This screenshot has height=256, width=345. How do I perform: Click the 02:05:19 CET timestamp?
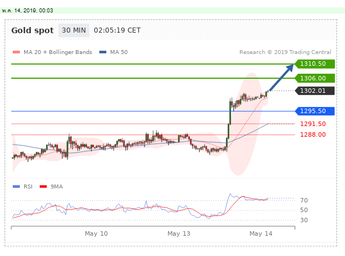point(117,30)
